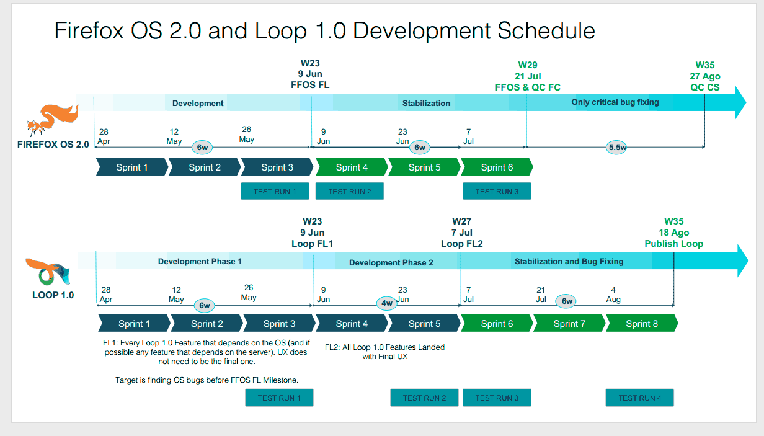
Task: Click Firefox OS 6w bubble between 12 and 26 May
Action: 202,147
